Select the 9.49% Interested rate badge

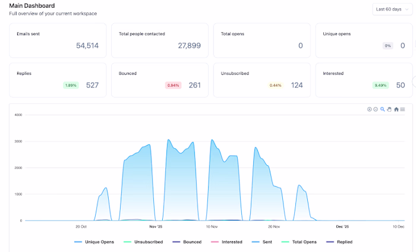coord(380,86)
